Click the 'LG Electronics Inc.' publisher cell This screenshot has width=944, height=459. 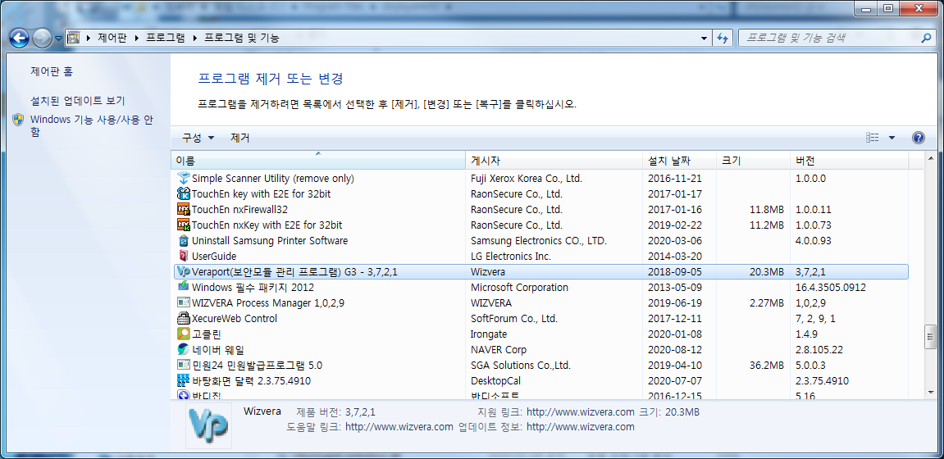510,257
